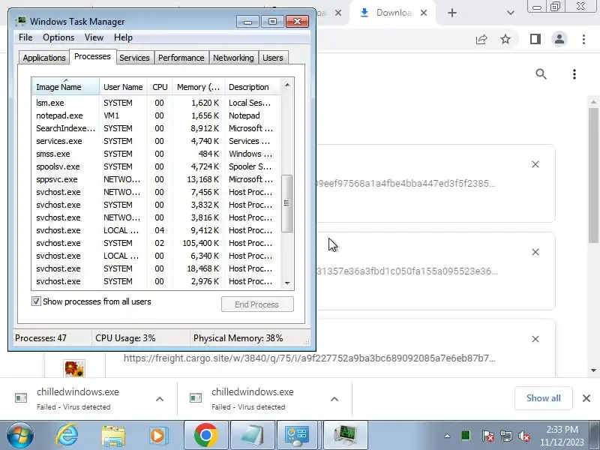Show hidden system tray icons
600x450 pixels.
(447, 436)
